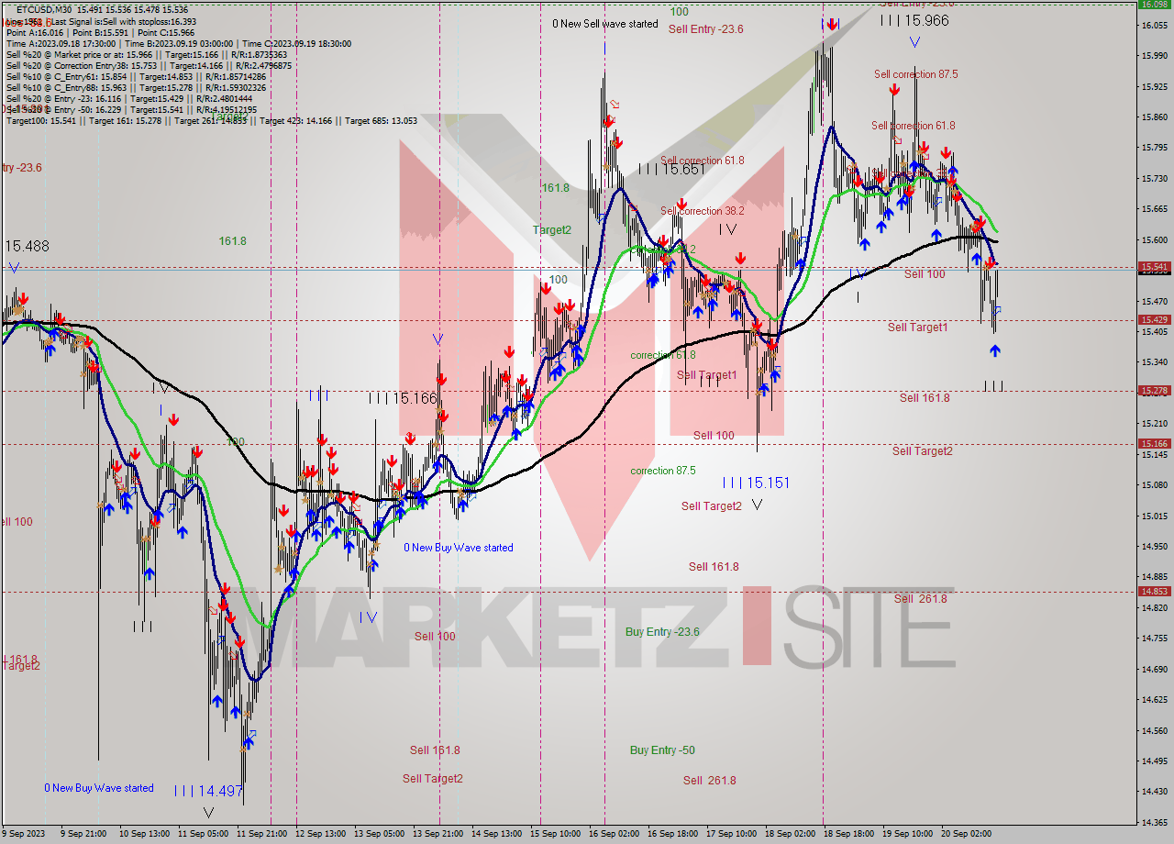
Task: Click the 'Target100: 15.541' targets line
Action: pyautogui.click(x=211, y=120)
